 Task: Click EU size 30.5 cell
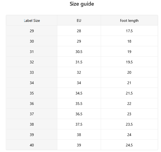pyautogui.click(x=79, y=52)
